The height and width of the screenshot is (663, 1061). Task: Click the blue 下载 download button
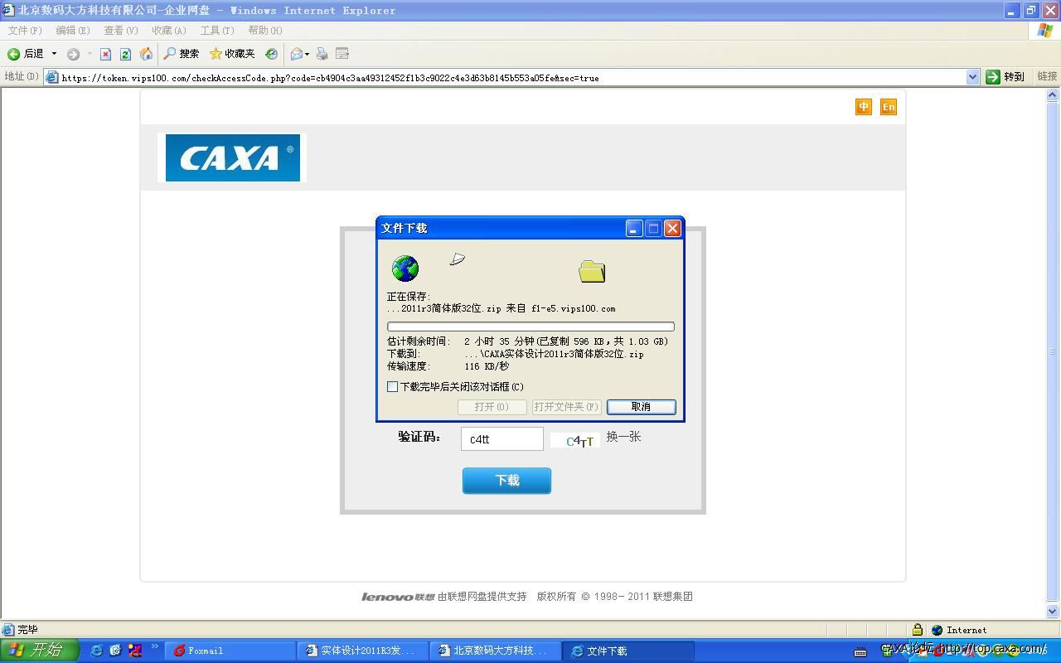coord(506,481)
